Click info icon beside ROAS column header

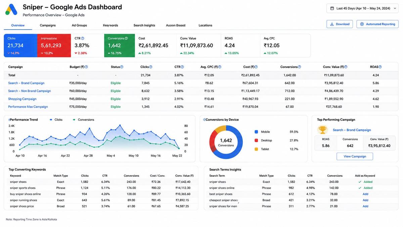point(380,67)
